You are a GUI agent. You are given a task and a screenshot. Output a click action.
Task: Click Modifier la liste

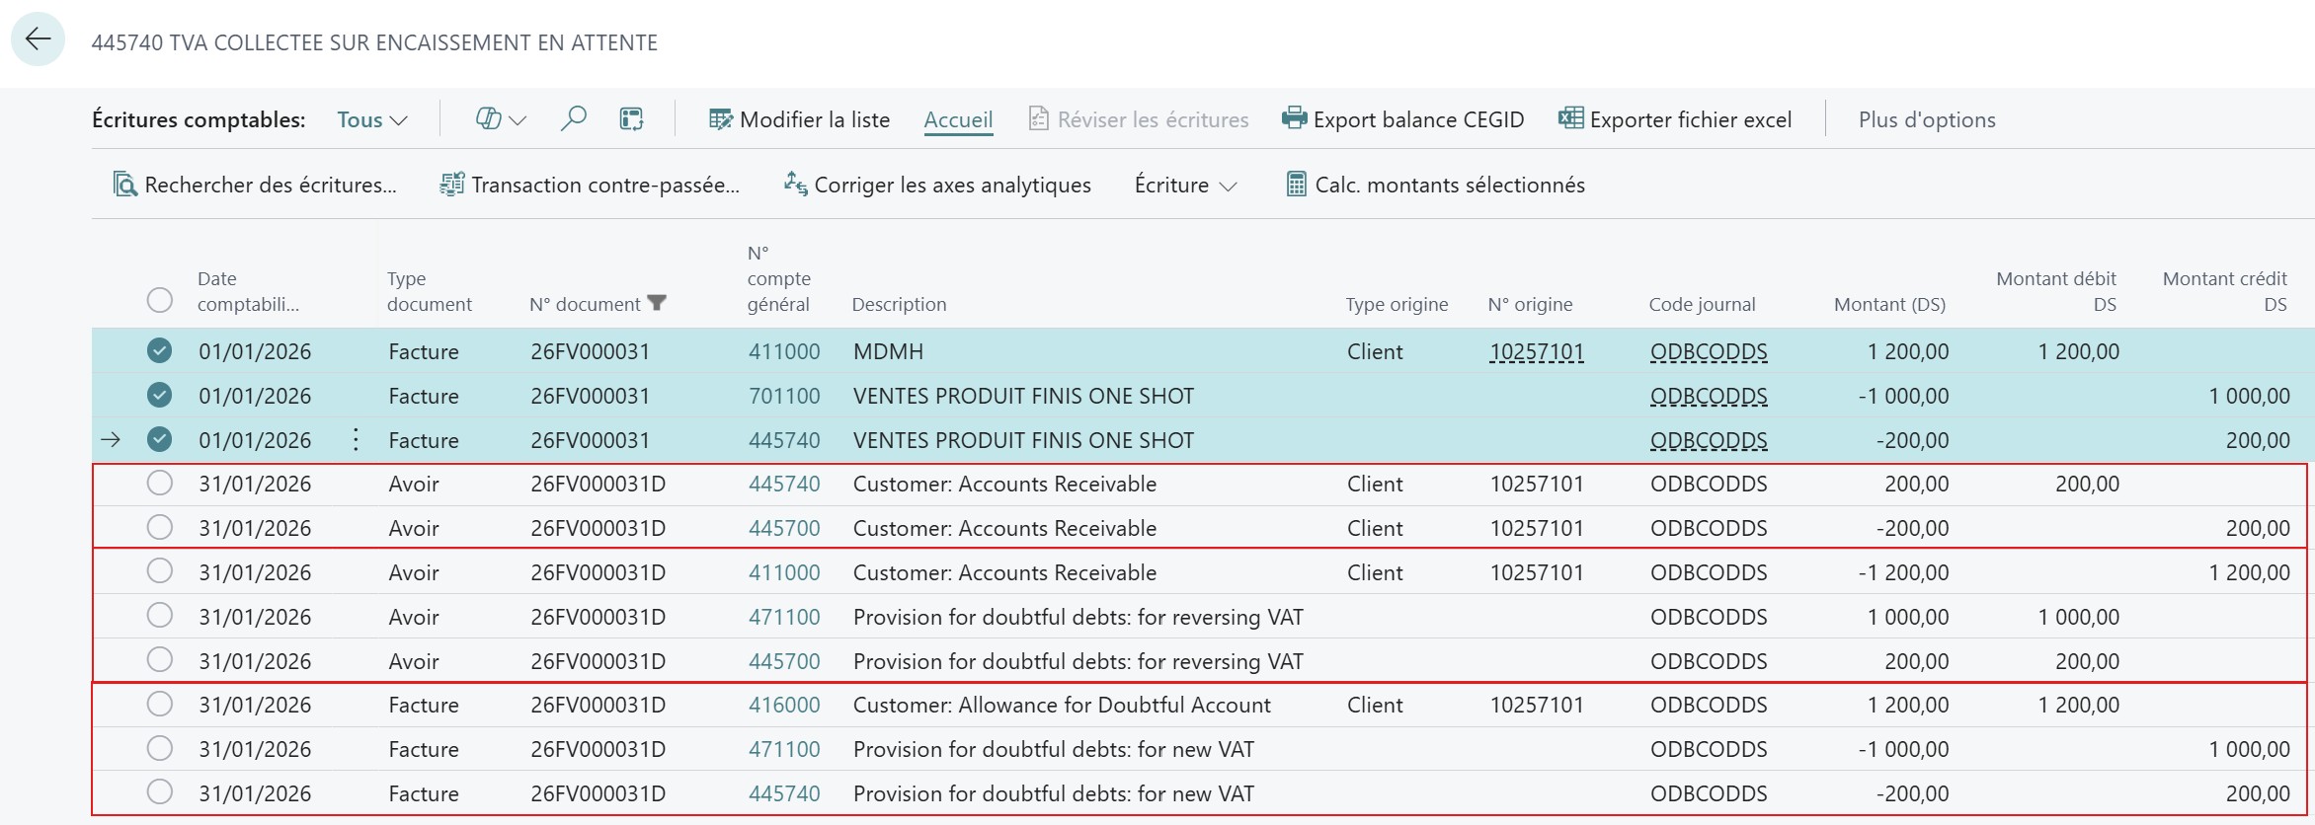coord(799,119)
